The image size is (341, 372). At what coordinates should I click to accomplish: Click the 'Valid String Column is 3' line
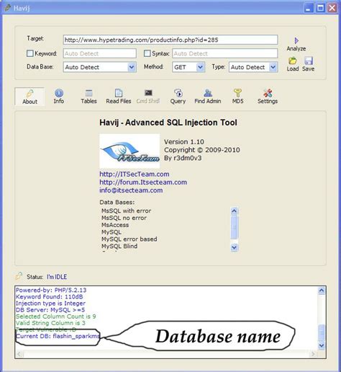pos(50,323)
